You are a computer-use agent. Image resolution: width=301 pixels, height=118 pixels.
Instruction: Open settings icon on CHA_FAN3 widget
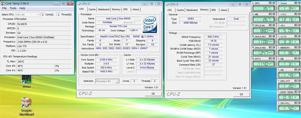(x=270, y=47)
